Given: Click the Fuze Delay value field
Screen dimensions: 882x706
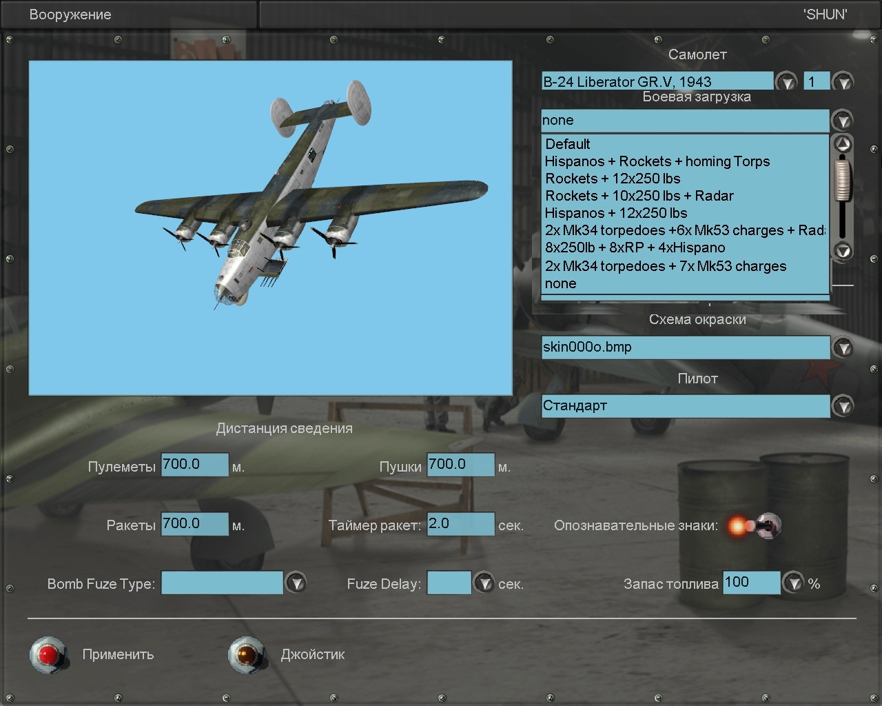Looking at the screenshot, I should coord(449,583).
